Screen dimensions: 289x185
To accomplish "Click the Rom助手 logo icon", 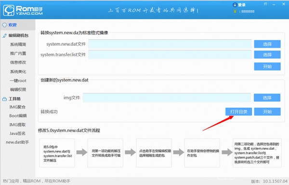I will (x=9, y=11).
